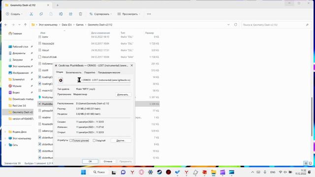Open Red Line 3.6 folder in sidebar
The width and height of the screenshot is (315, 177).
point(19,106)
